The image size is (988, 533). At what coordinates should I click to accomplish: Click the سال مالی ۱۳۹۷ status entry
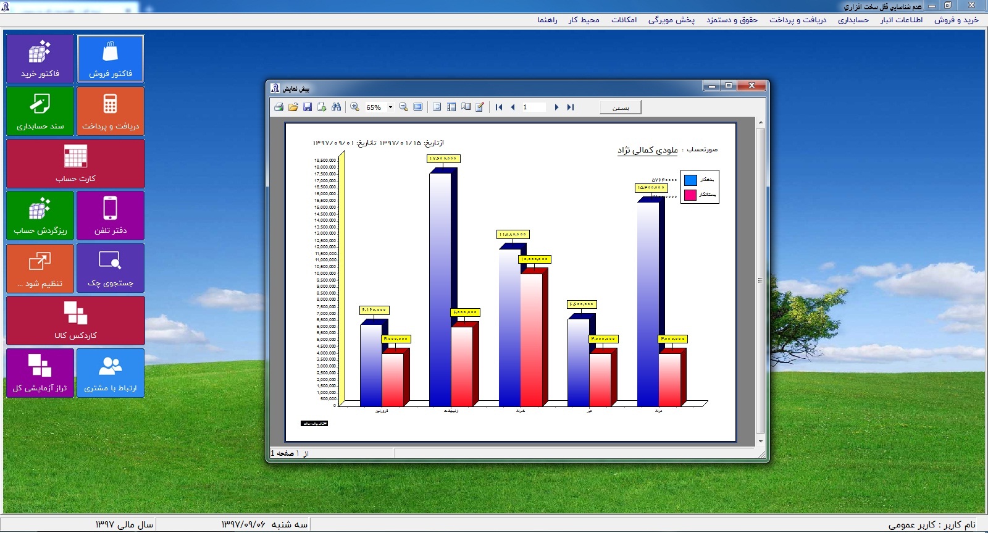tap(124, 524)
